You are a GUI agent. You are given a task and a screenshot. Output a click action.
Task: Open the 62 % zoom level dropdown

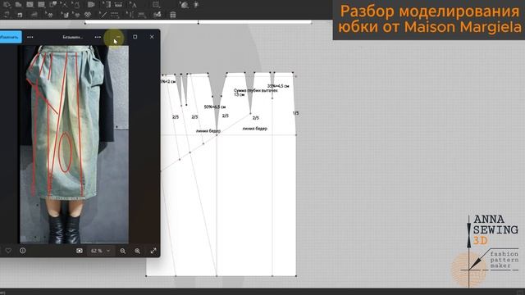(x=100, y=251)
